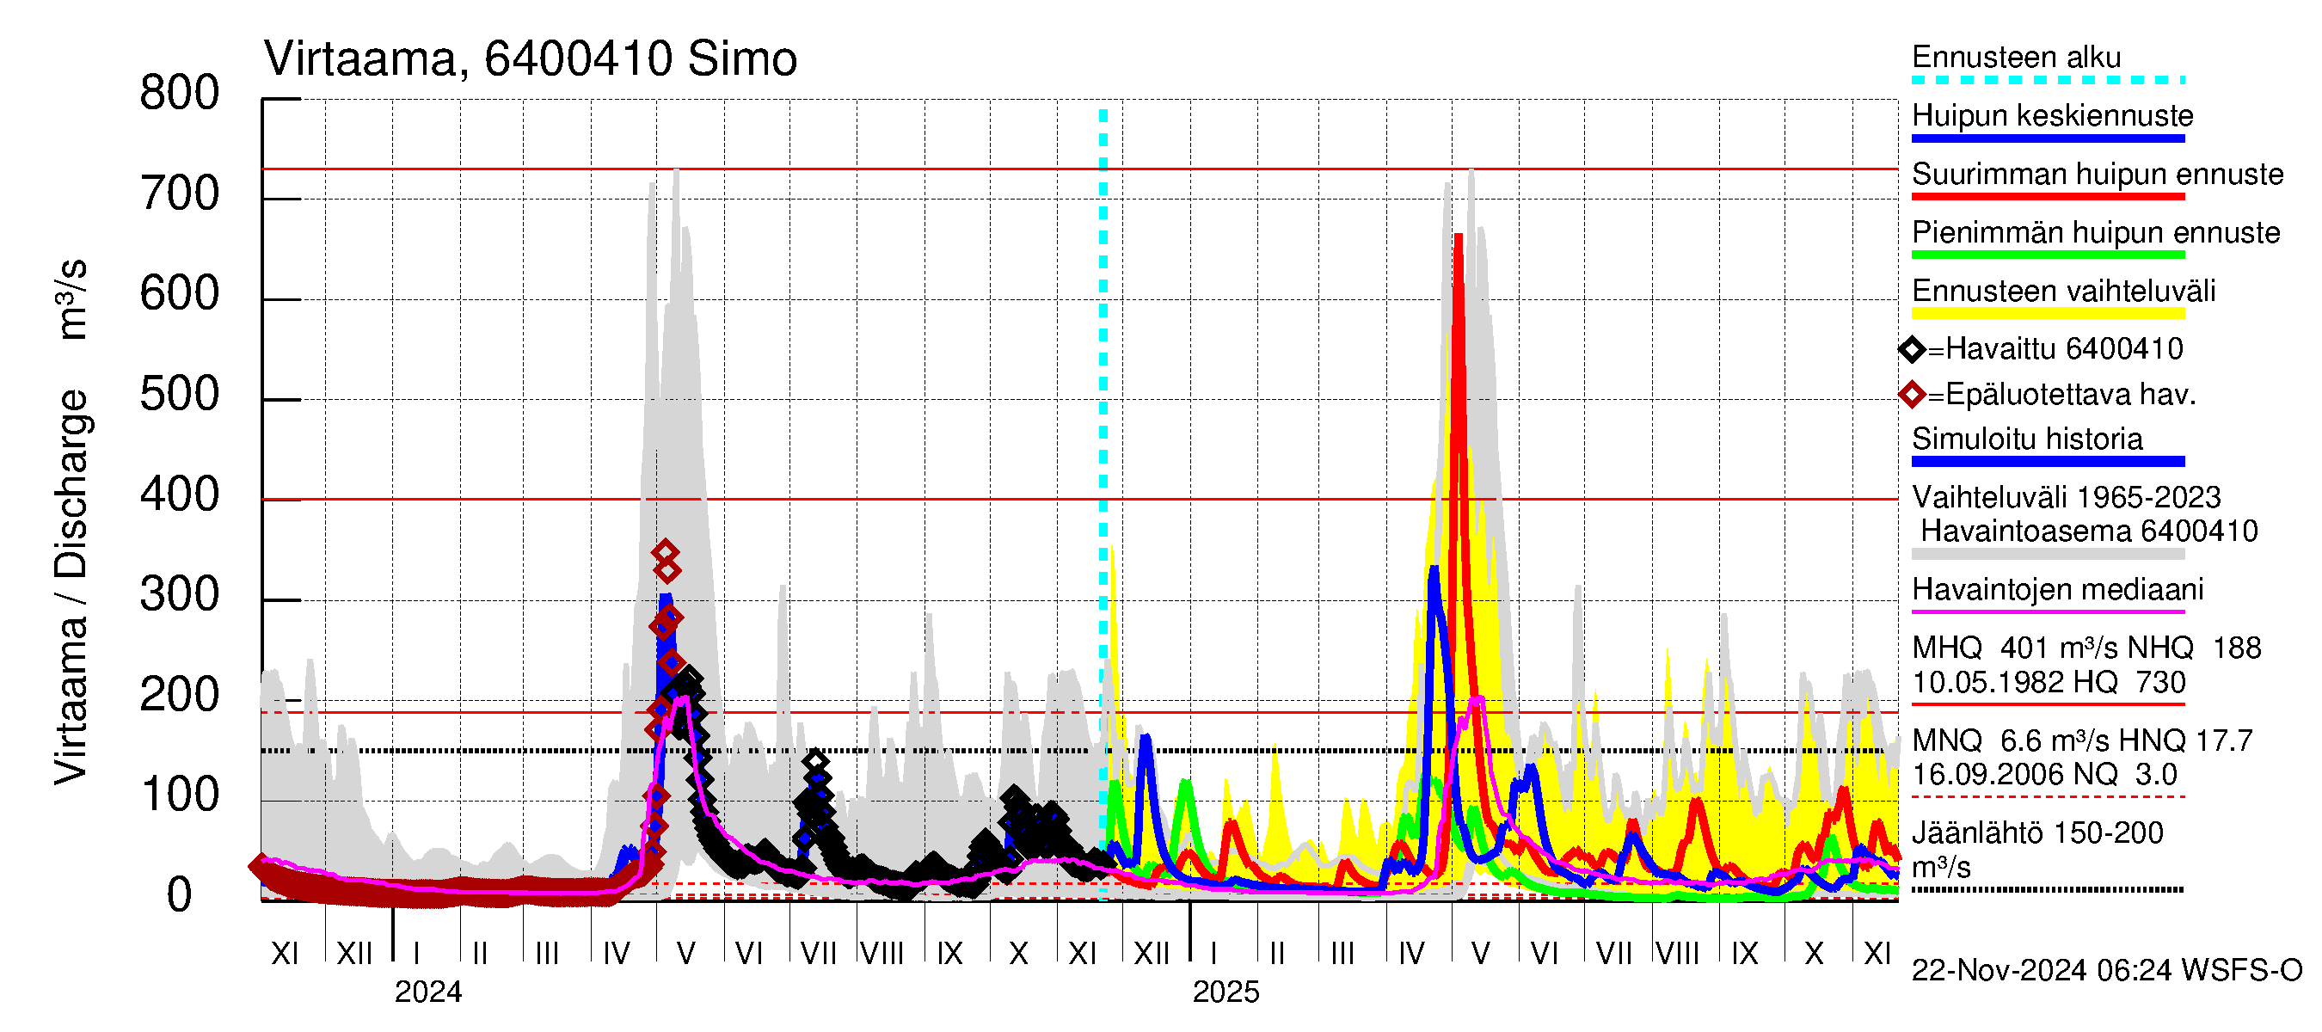Click the y-axis value 800
Image resolution: width=2322 pixels, height=1032 pixels.
pyautogui.click(x=180, y=94)
